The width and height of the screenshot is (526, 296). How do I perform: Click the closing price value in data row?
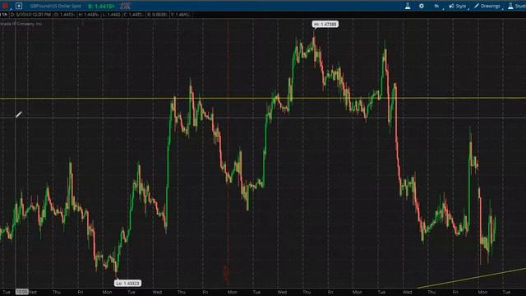pyautogui.click(x=133, y=15)
